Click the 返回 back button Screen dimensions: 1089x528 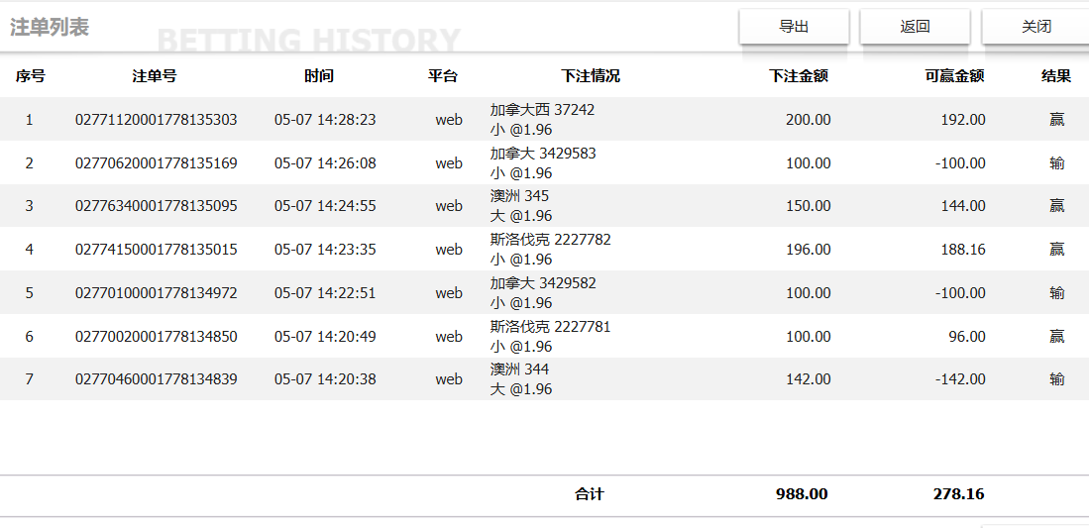(x=915, y=27)
